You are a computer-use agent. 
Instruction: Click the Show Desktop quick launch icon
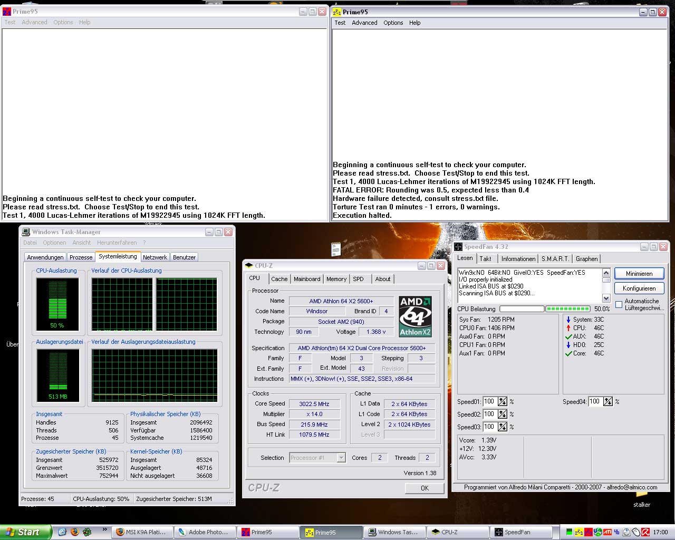(x=62, y=532)
